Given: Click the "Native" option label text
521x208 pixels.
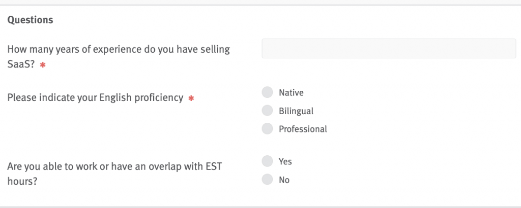Looking at the screenshot, I should point(291,92).
